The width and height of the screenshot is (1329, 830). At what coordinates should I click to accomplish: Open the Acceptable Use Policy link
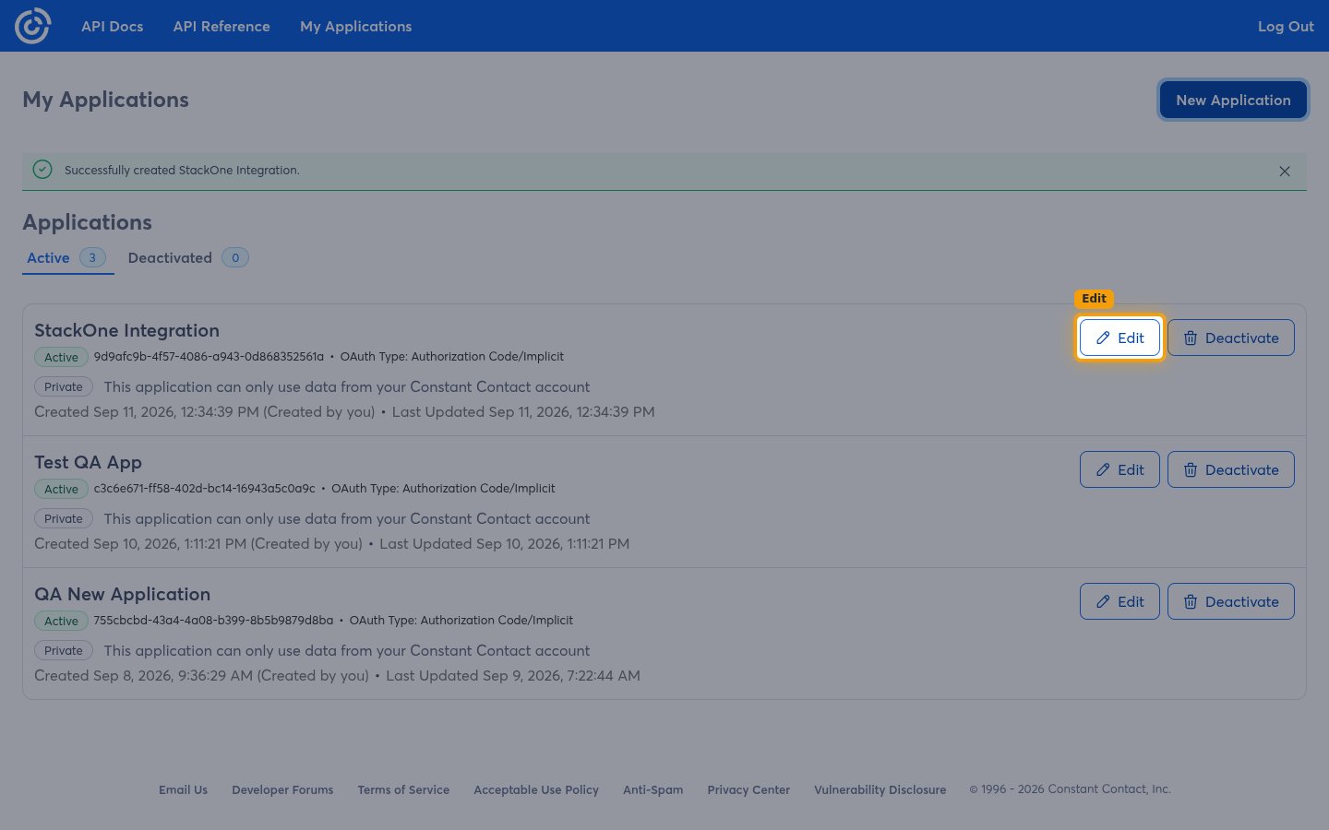(536, 789)
